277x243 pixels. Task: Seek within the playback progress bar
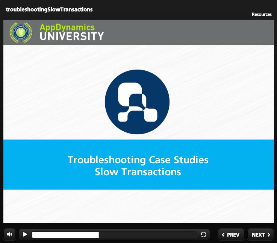pyautogui.click(x=114, y=235)
